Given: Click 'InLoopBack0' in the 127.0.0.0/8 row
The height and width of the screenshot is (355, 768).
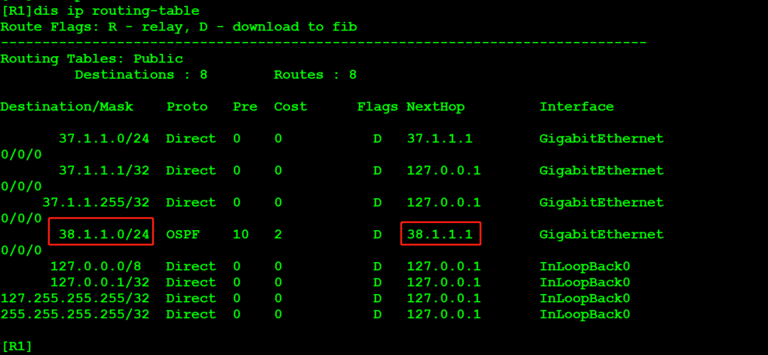Looking at the screenshot, I should [585, 266].
